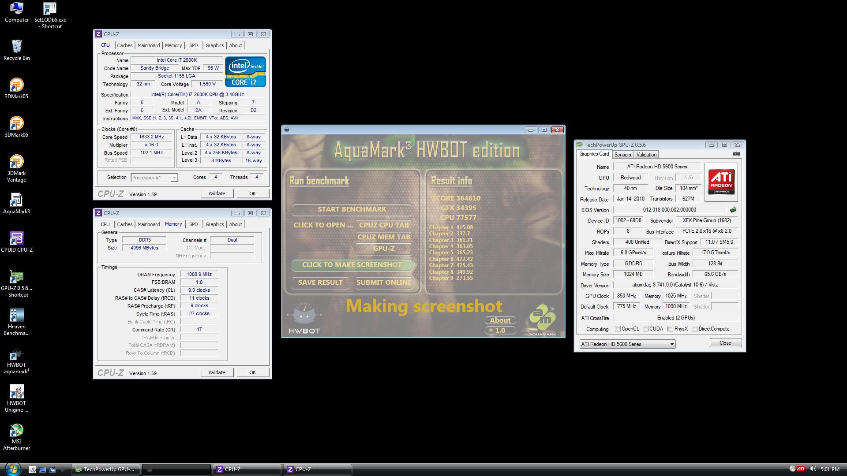This screenshot has width=847, height=476.
Task: Open the Validation tab in GPU-Z
Action: (x=646, y=155)
